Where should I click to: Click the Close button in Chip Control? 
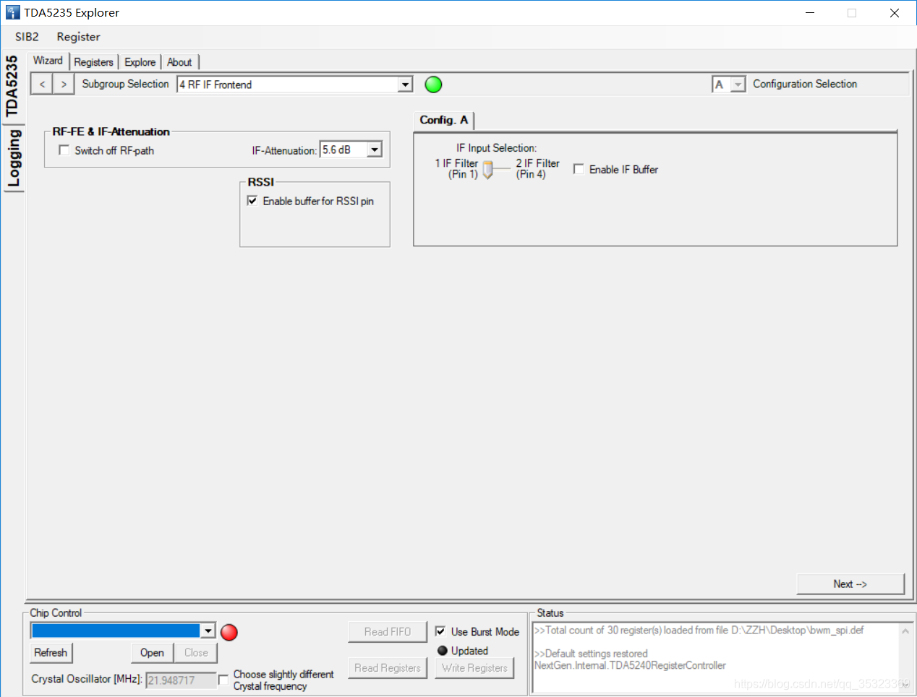click(x=196, y=652)
